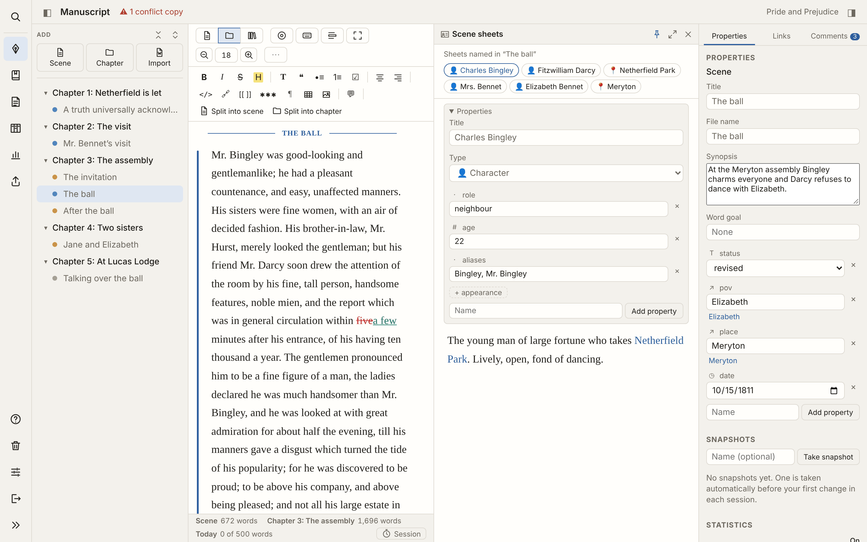The image size is (867, 542).
Task: Click the trash icon in sidebar
Action: click(x=15, y=446)
